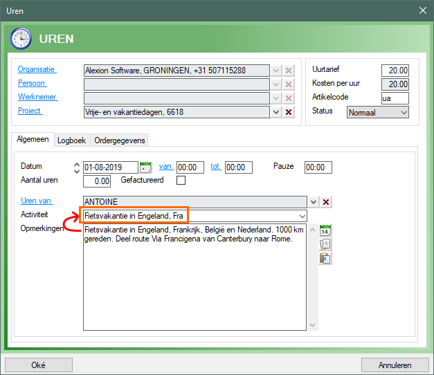Screen dimensions: 434x375
Task: Clear the Project field with red X
Action: pos(289,112)
